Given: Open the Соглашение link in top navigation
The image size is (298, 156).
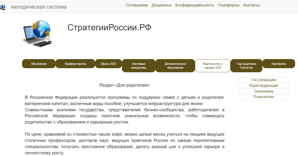Looking at the screenshot, I should tap(137, 5).
